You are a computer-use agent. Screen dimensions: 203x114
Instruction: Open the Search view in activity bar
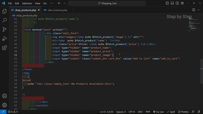pyautogui.click(x=4, y=20)
